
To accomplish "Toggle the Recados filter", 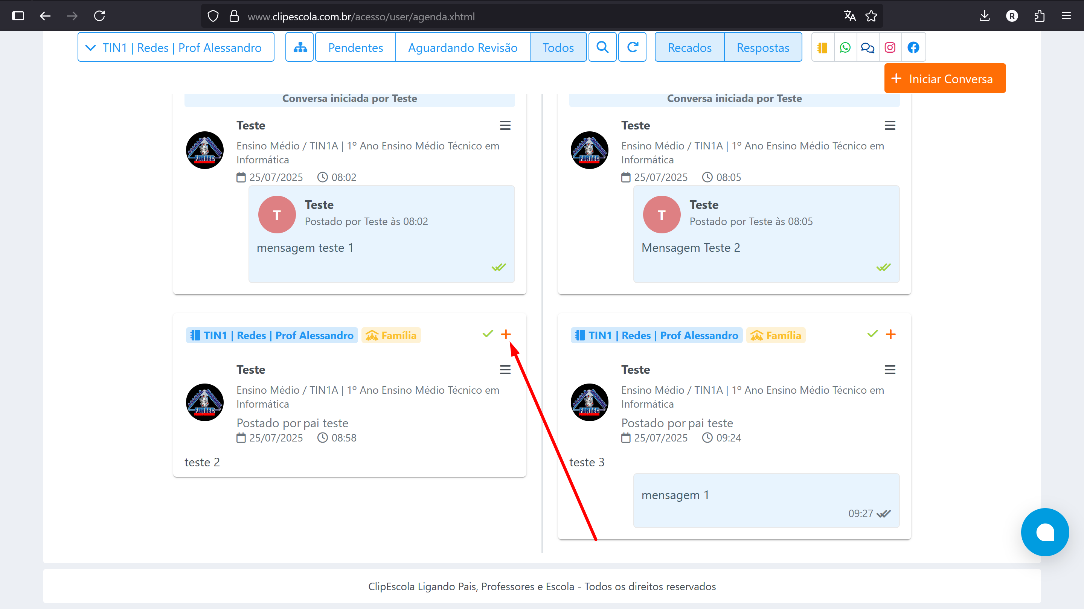I will [689, 47].
